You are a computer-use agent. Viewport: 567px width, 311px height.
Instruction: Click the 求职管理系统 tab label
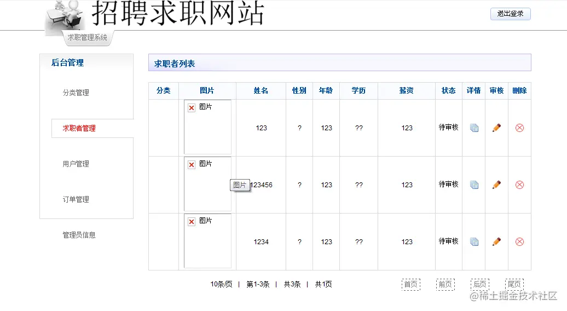tap(88, 38)
